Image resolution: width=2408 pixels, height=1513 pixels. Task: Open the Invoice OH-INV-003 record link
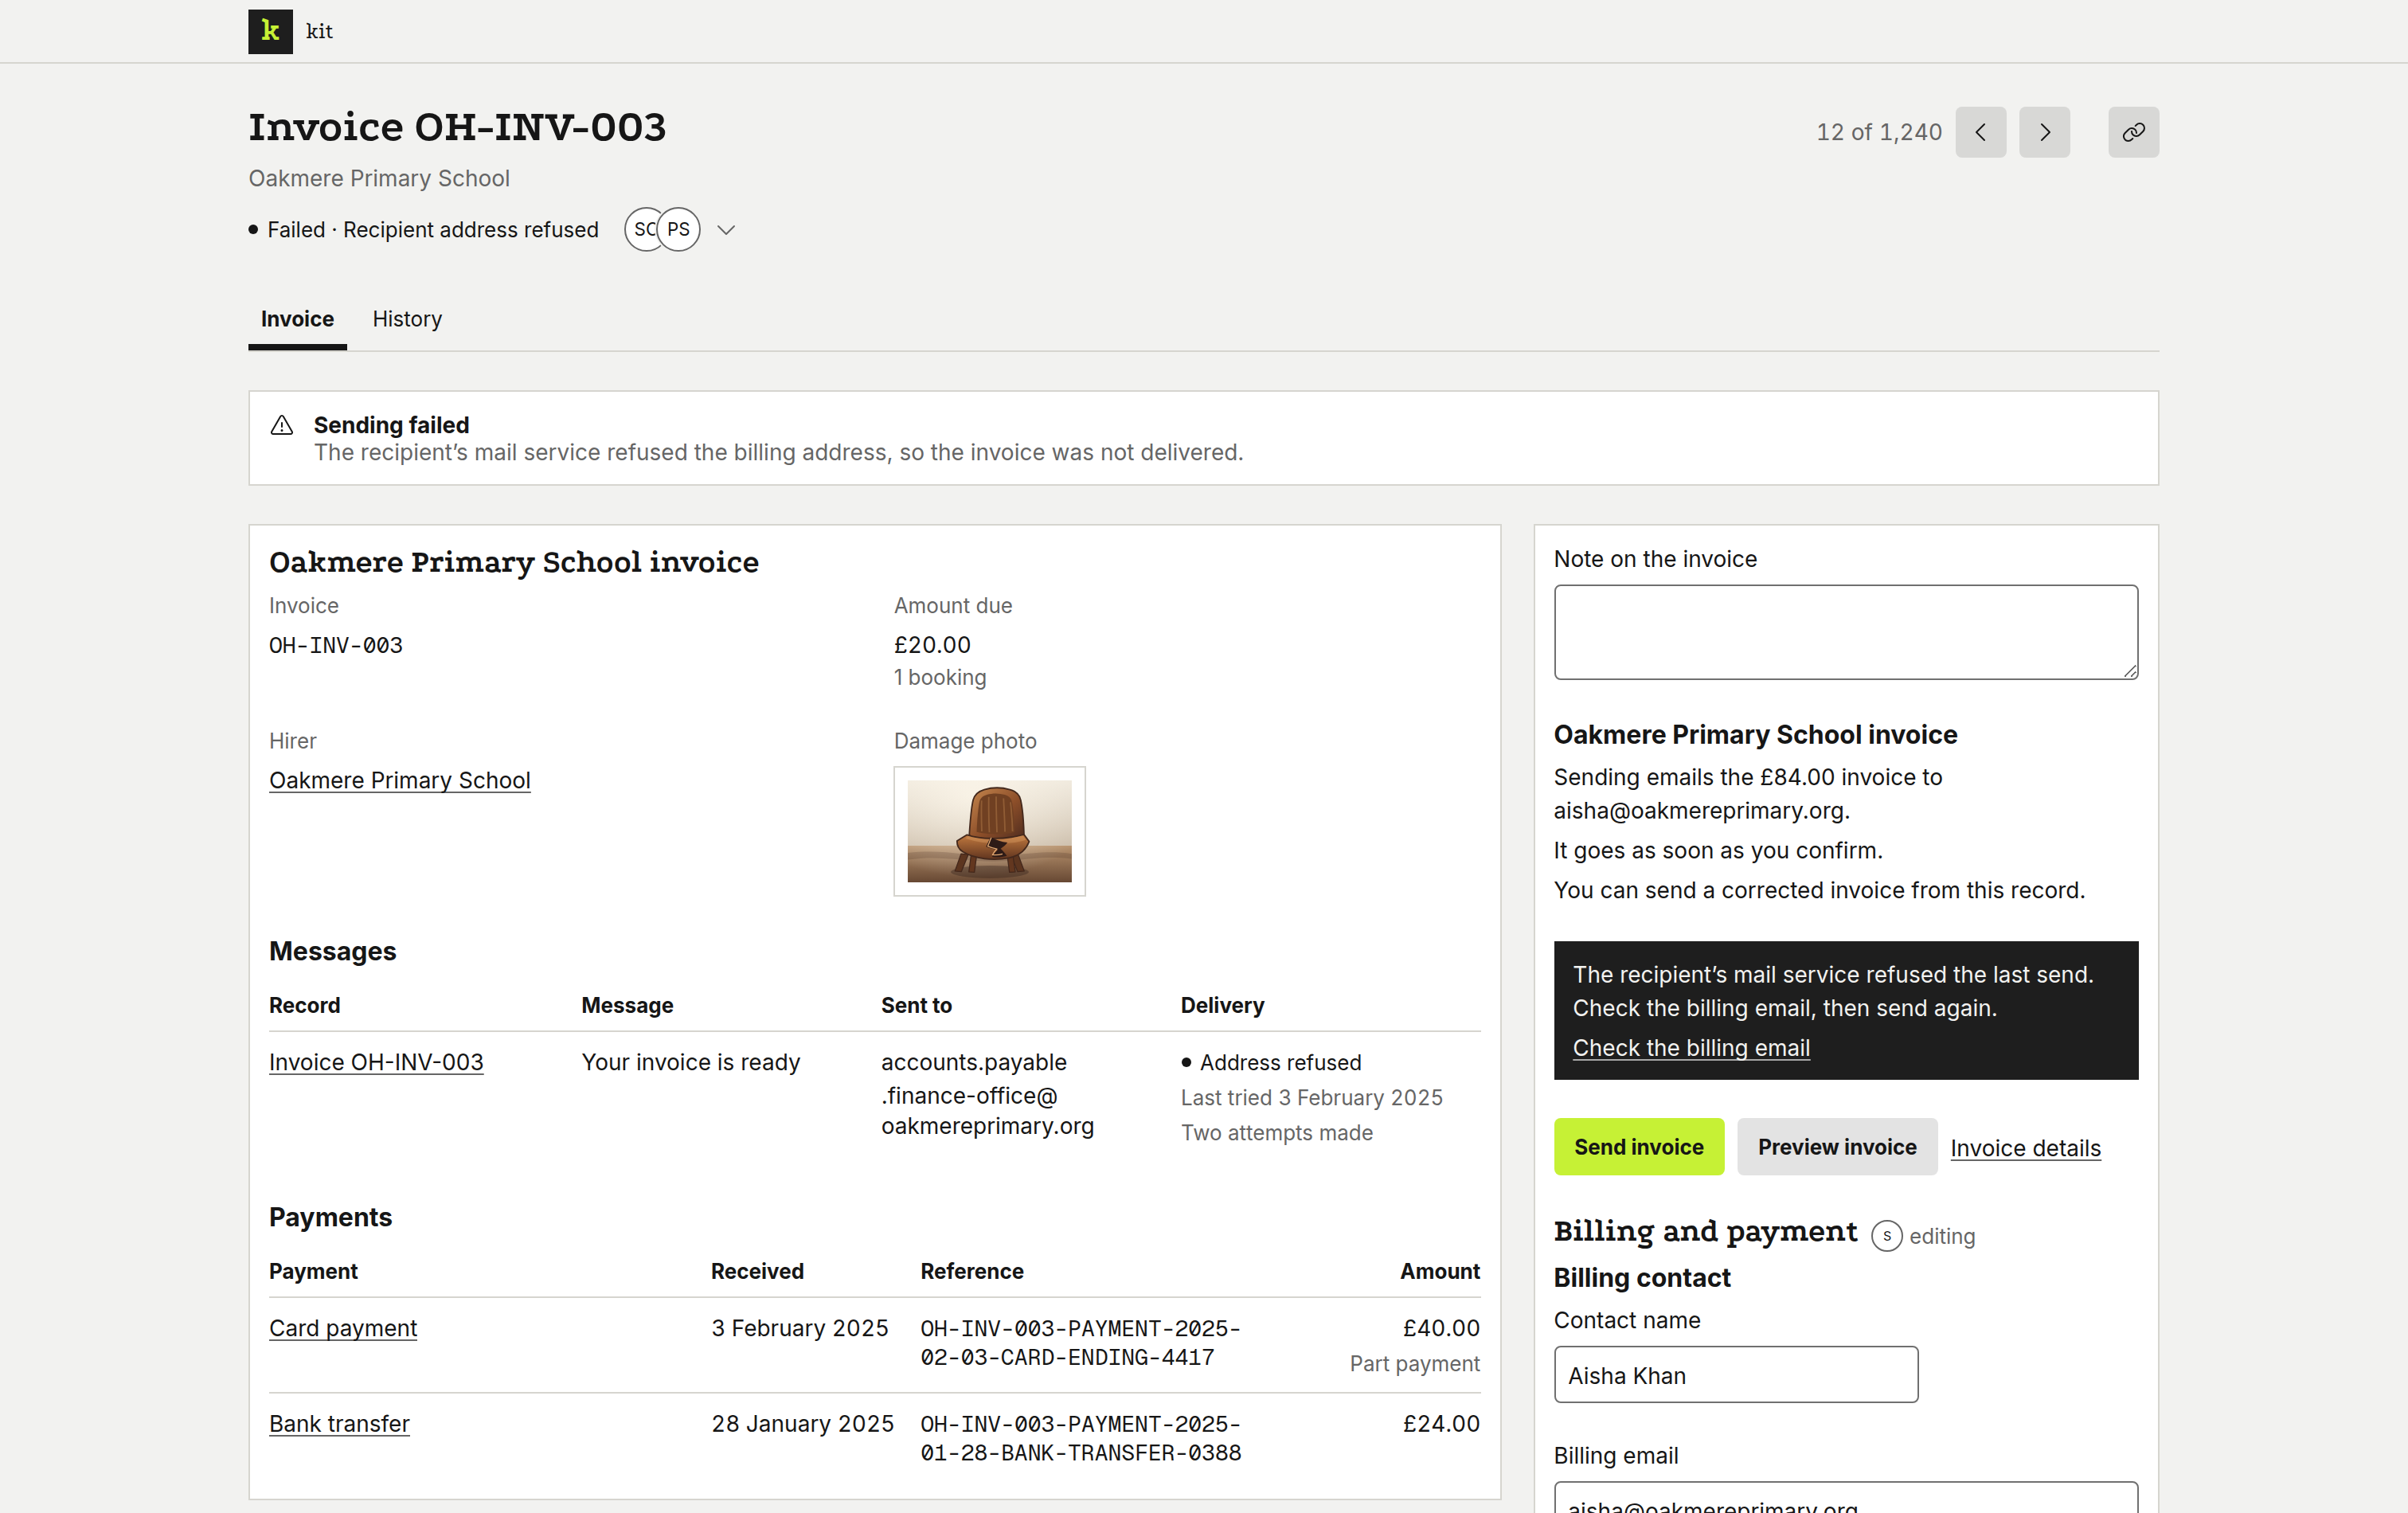376,1062
